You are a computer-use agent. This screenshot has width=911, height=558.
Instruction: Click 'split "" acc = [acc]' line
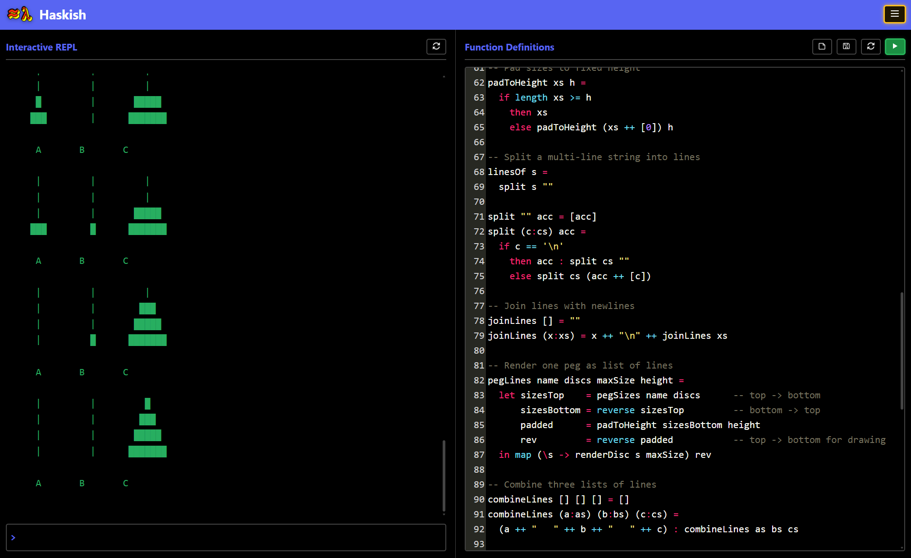point(542,217)
